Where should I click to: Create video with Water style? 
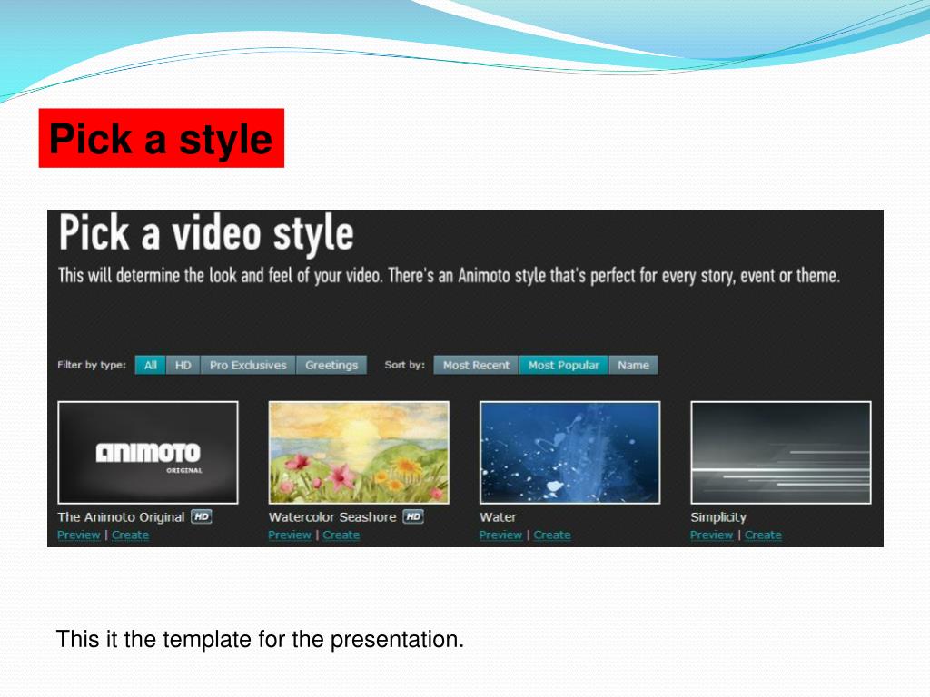[x=552, y=535]
